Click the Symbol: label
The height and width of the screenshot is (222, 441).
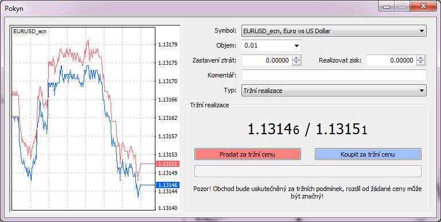[225, 30]
